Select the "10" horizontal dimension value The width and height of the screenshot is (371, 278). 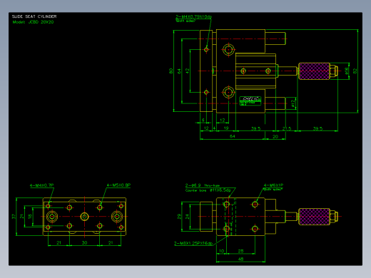[x=221, y=251]
